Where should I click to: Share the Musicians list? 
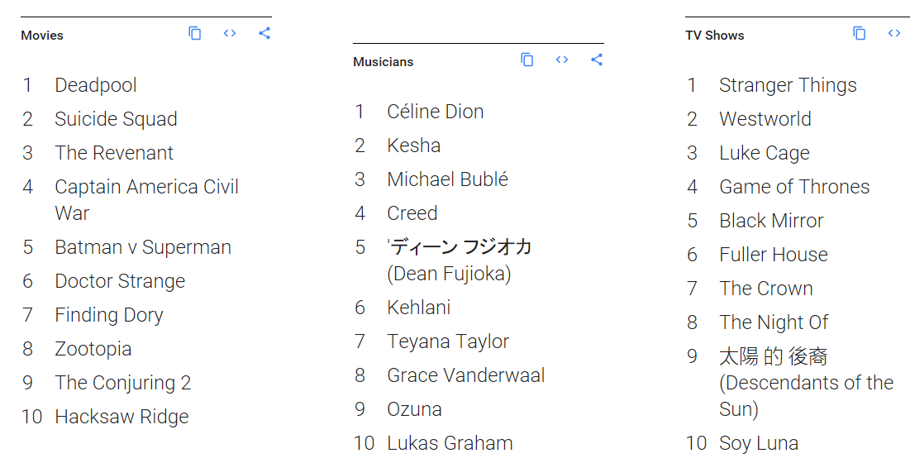click(x=597, y=60)
